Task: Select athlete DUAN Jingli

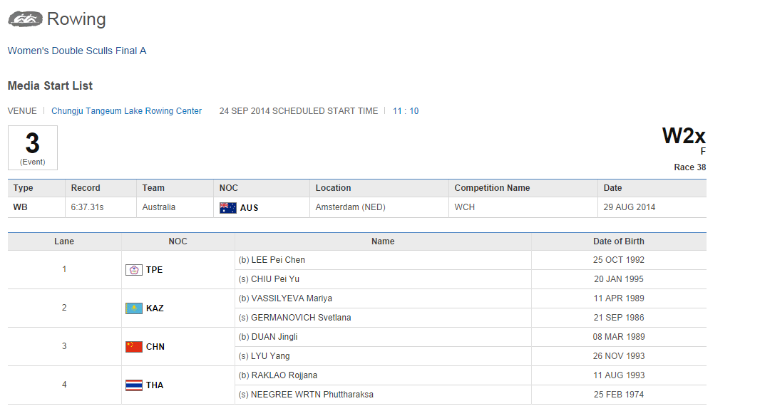Action: 274,337
